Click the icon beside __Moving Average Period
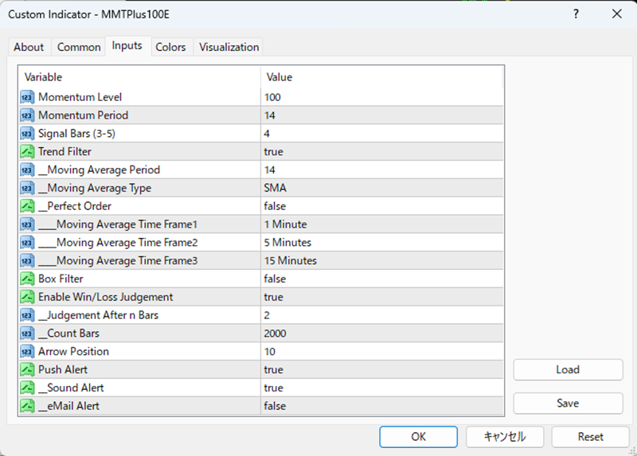 coord(27,170)
